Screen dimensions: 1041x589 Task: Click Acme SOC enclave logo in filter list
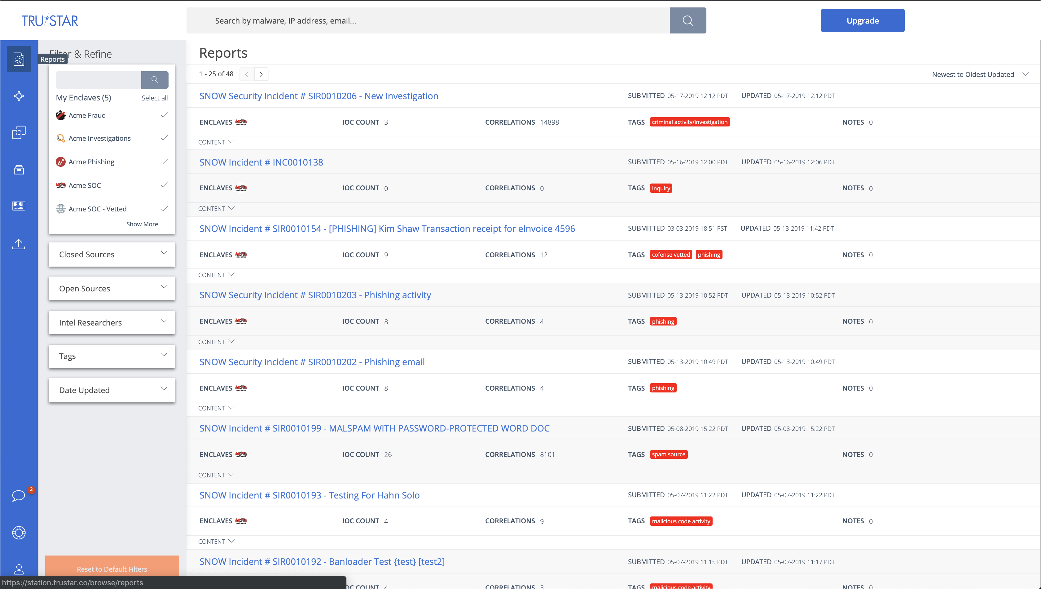(x=61, y=185)
